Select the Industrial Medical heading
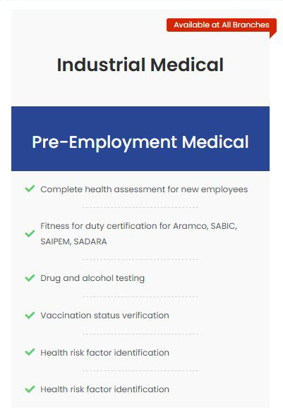 (140, 65)
